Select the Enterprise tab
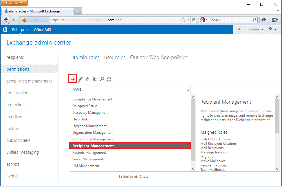 click(x=21, y=30)
